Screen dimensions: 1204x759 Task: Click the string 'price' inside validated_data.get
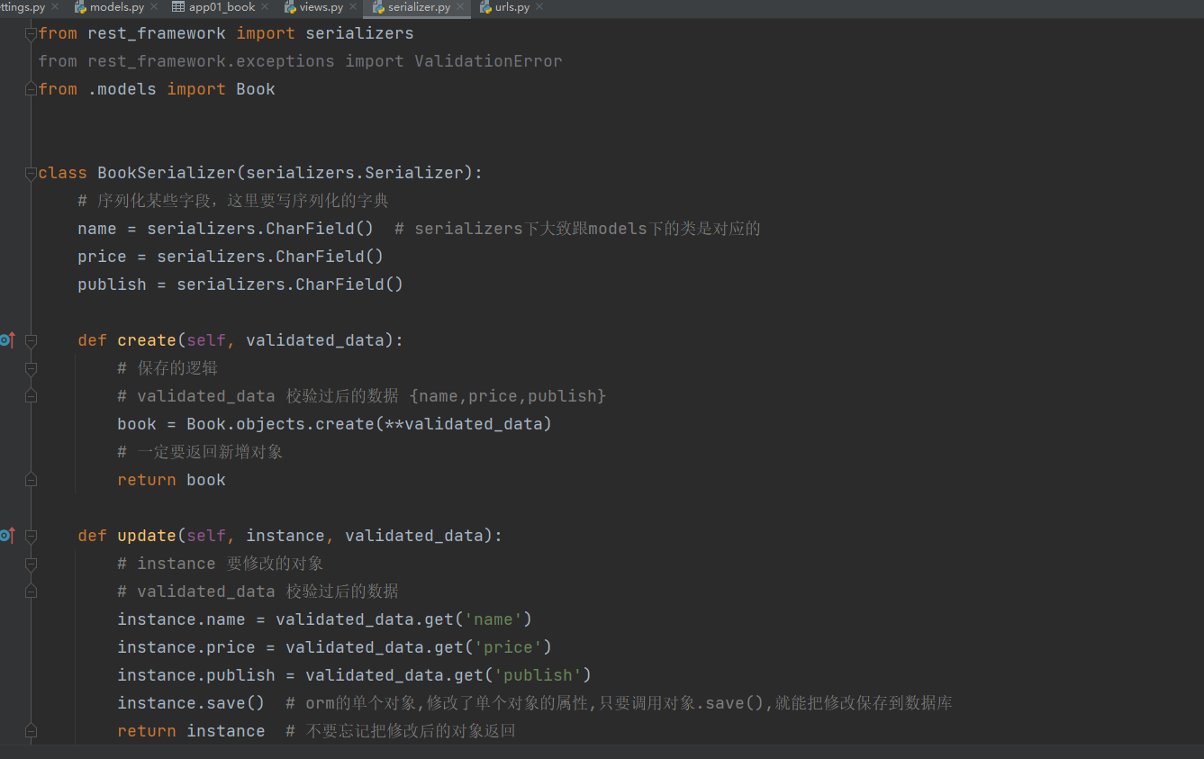508,647
